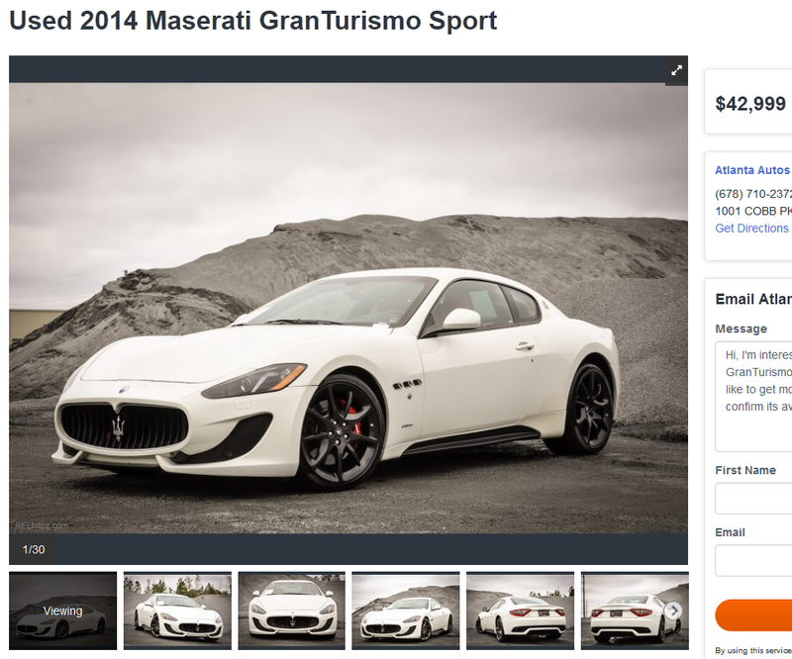792x659 pixels.
Task: View the rear three-quarter angle thumbnail
Action: pyautogui.click(x=521, y=611)
